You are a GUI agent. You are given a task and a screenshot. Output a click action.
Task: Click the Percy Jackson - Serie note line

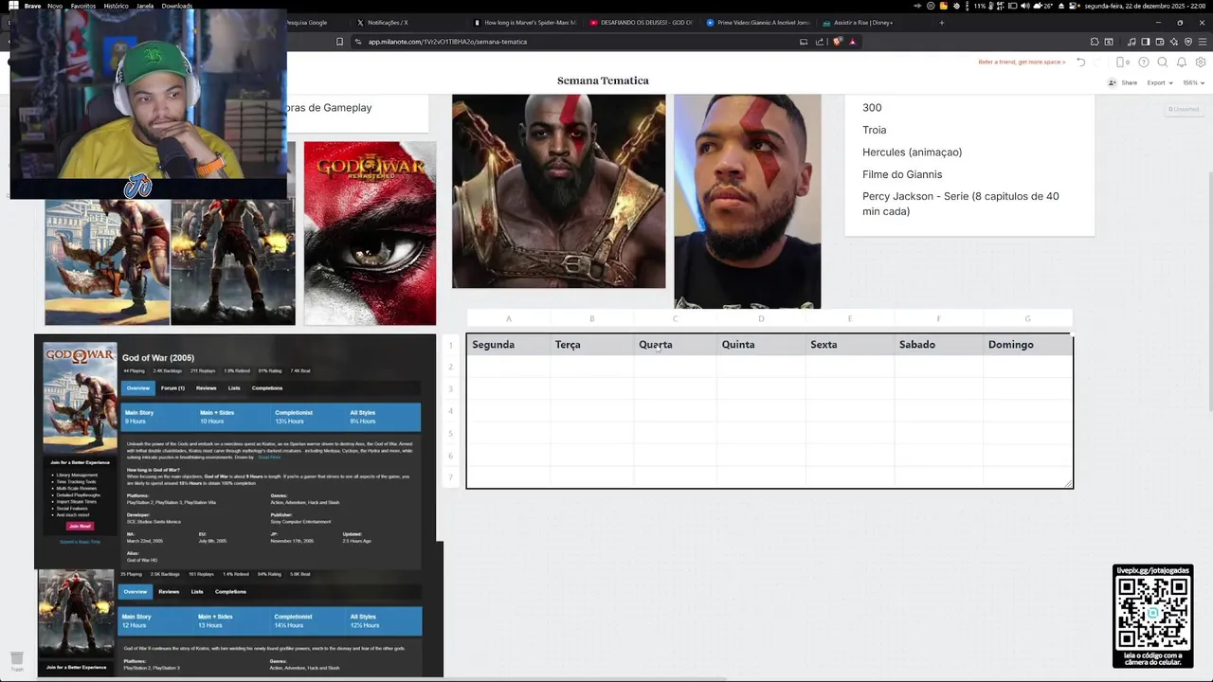961,204
